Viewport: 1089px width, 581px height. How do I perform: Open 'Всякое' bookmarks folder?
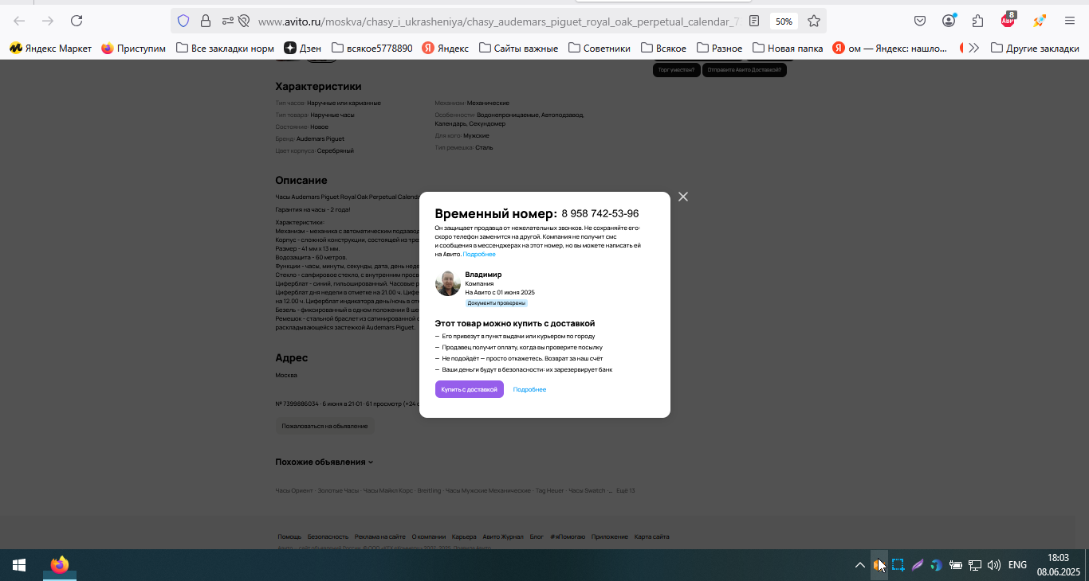click(x=663, y=49)
